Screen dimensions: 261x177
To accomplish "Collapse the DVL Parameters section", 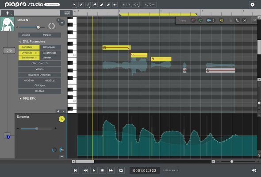I will pos(20,42).
